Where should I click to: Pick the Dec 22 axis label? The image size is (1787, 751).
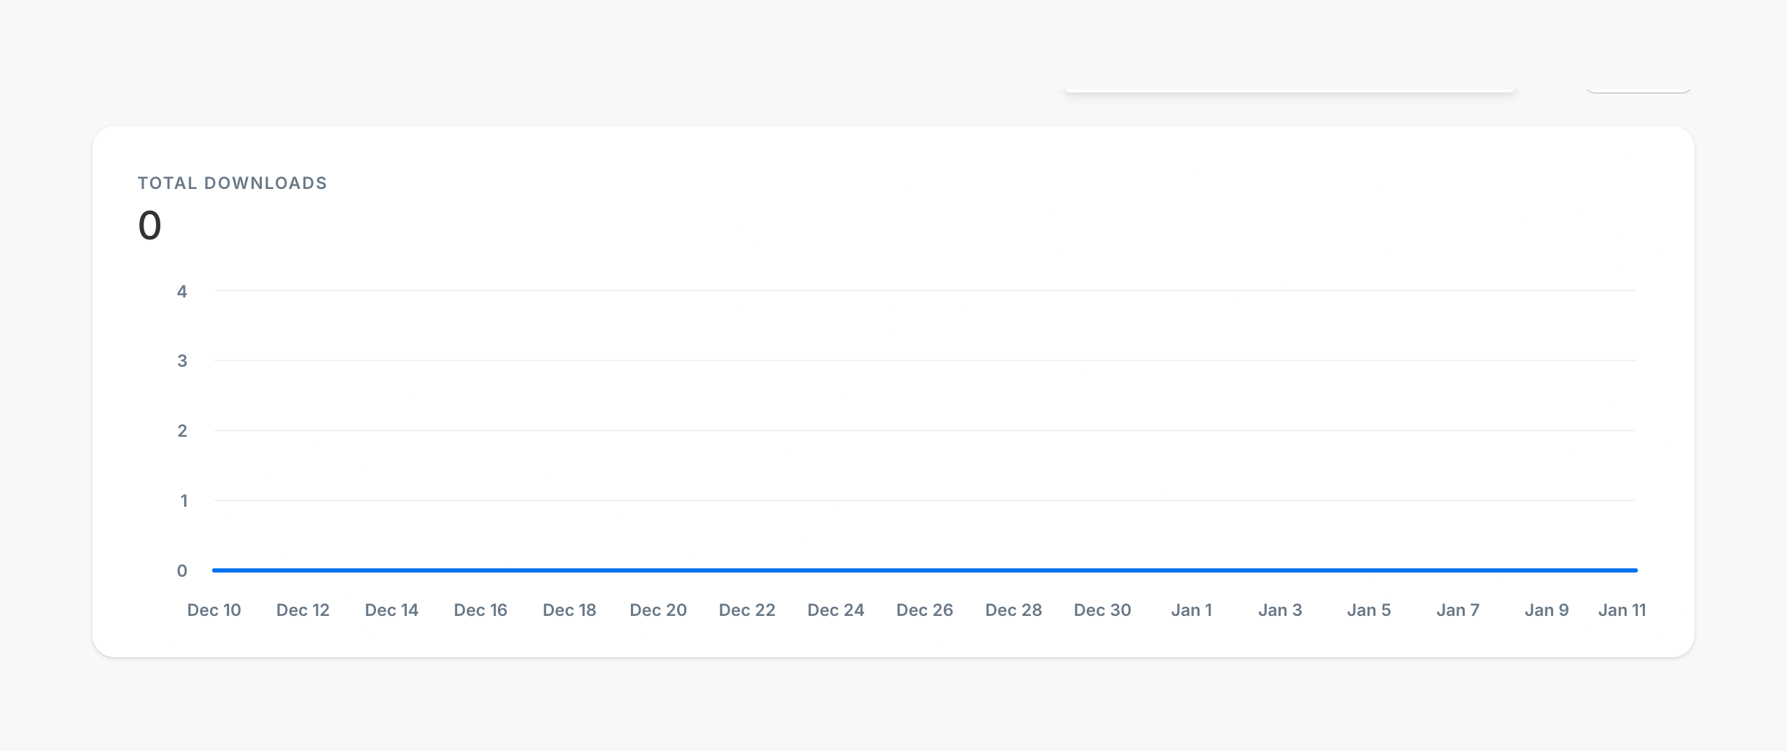(747, 610)
